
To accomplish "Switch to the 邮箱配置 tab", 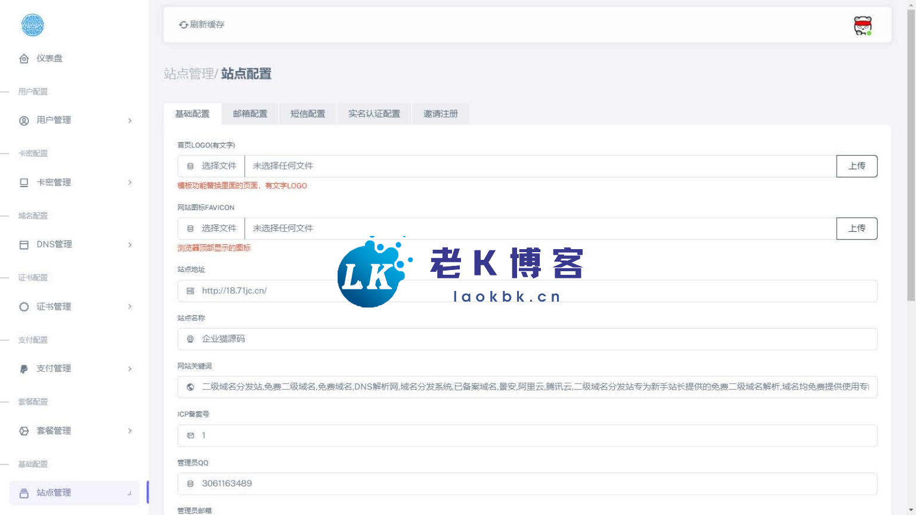I will [x=250, y=114].
